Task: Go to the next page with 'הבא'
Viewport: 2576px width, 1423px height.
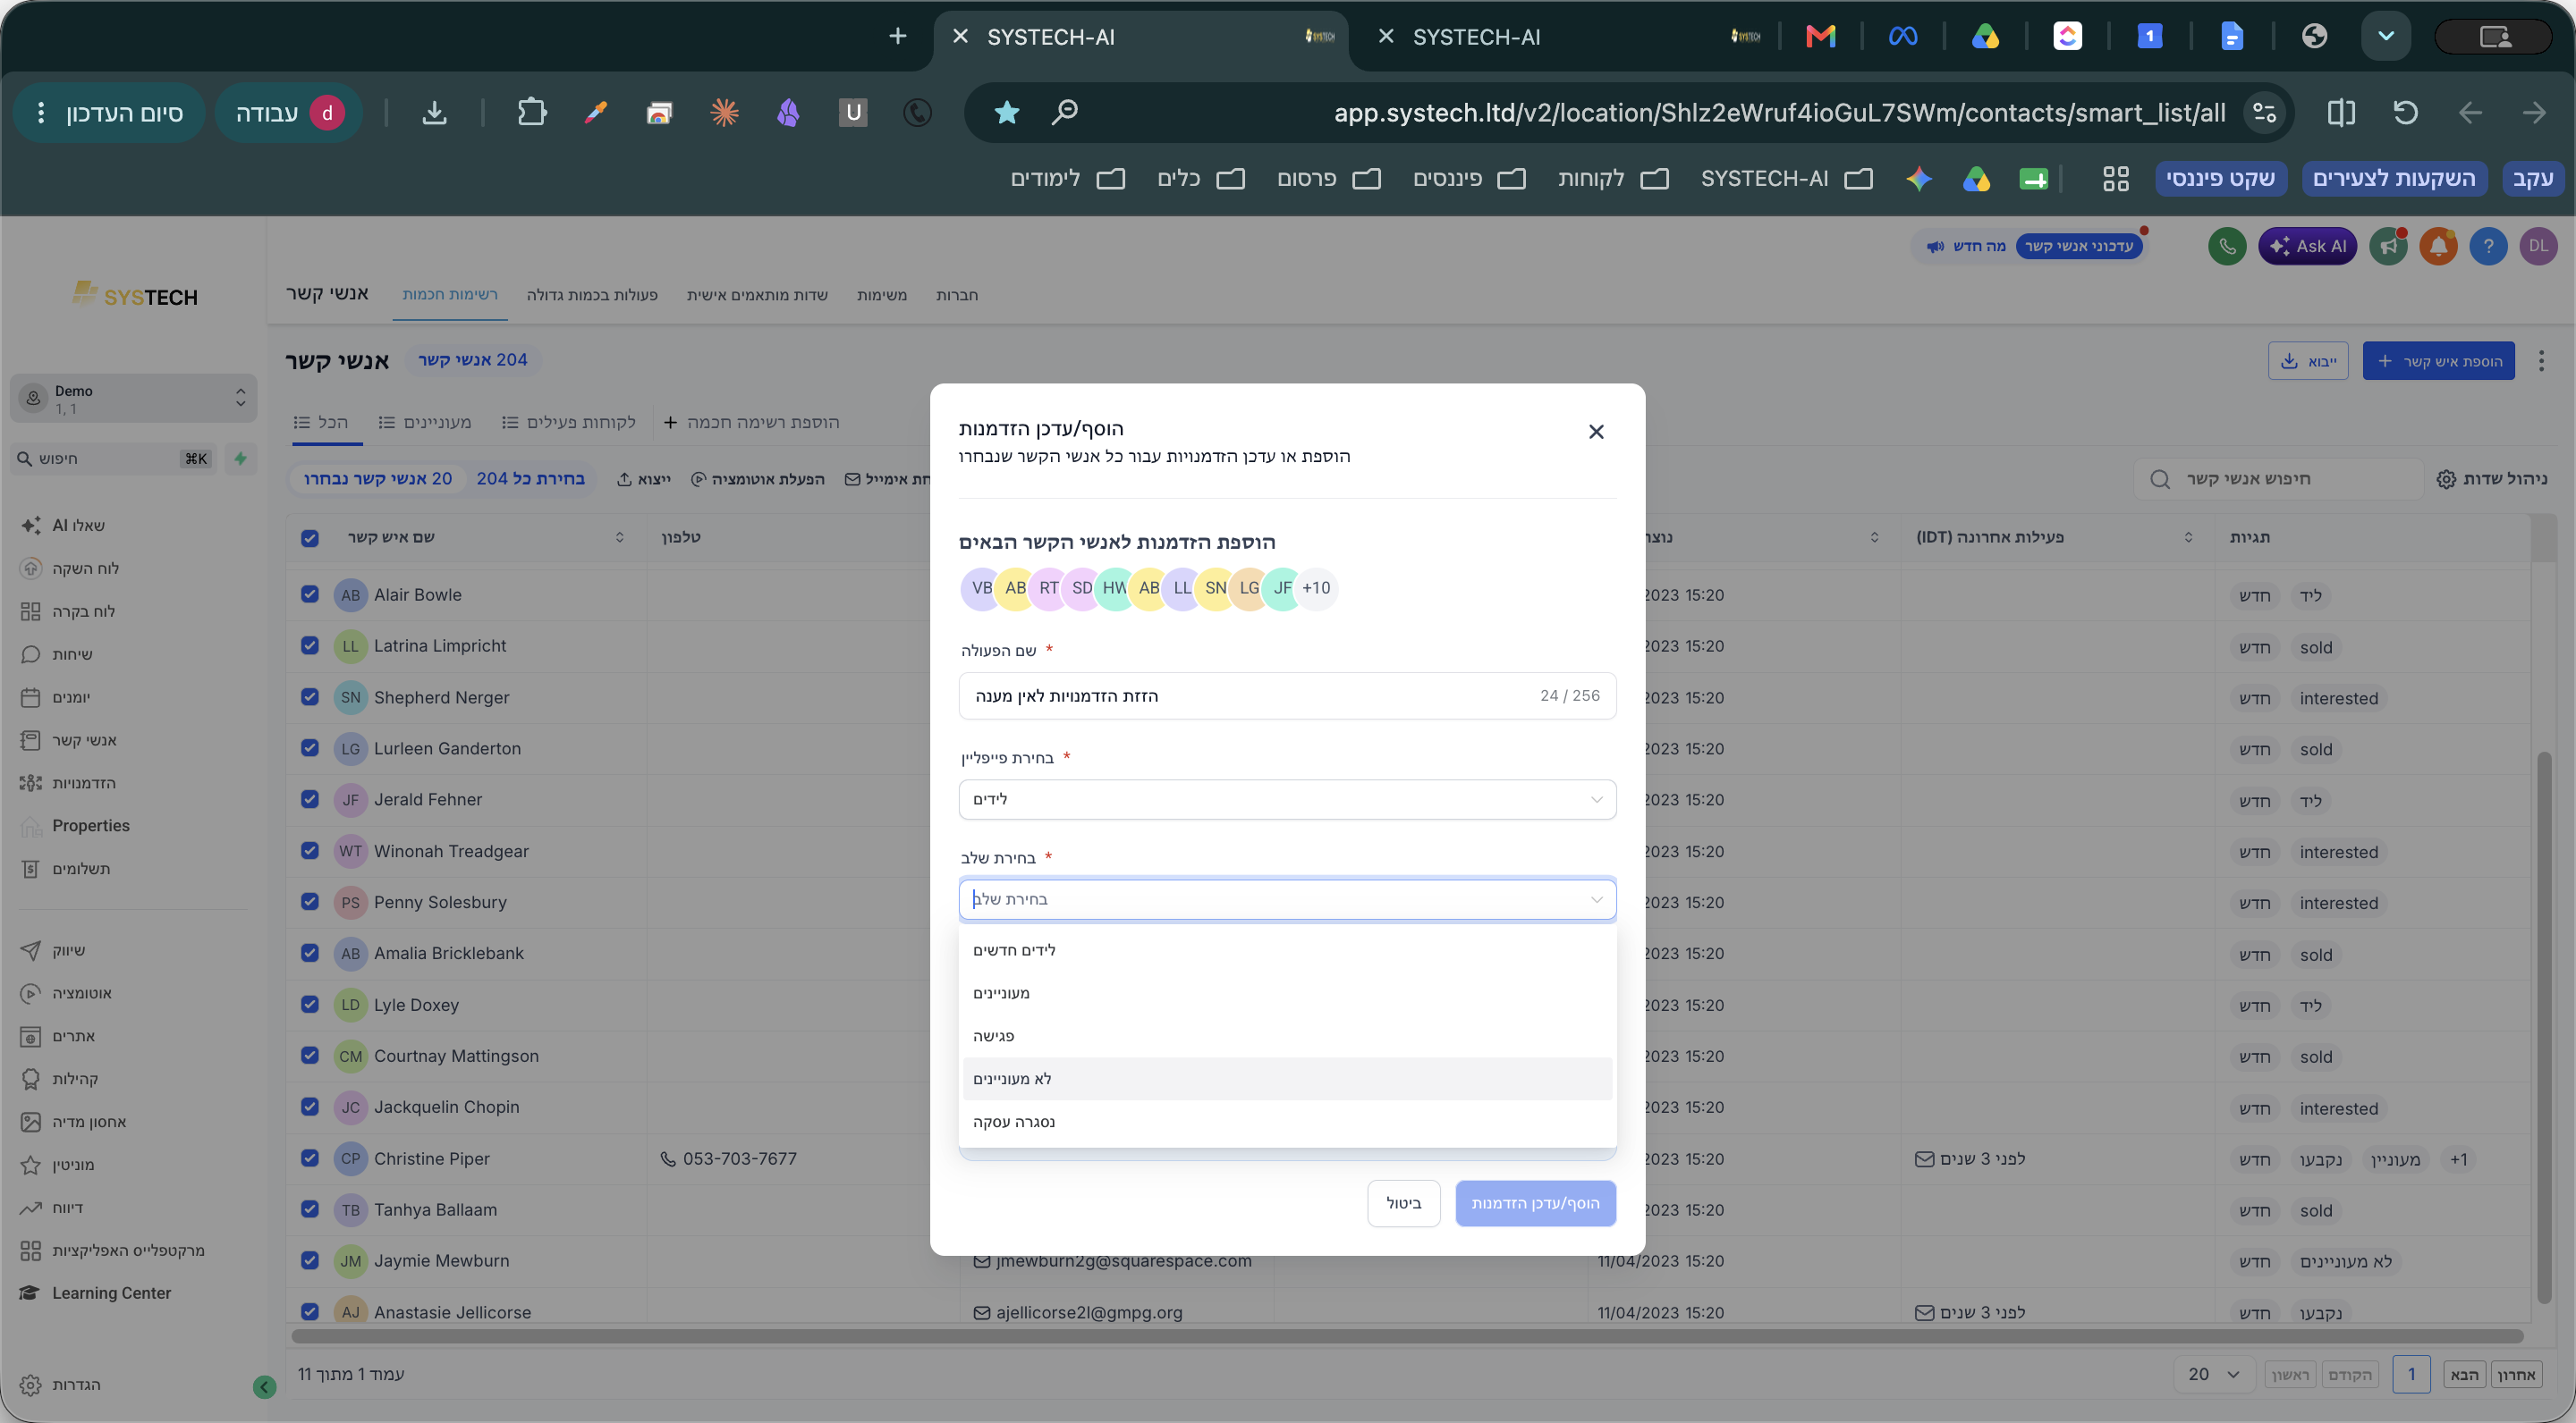Action: coord(2465,1375)
